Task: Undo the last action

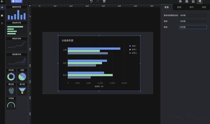Action: 91,1
